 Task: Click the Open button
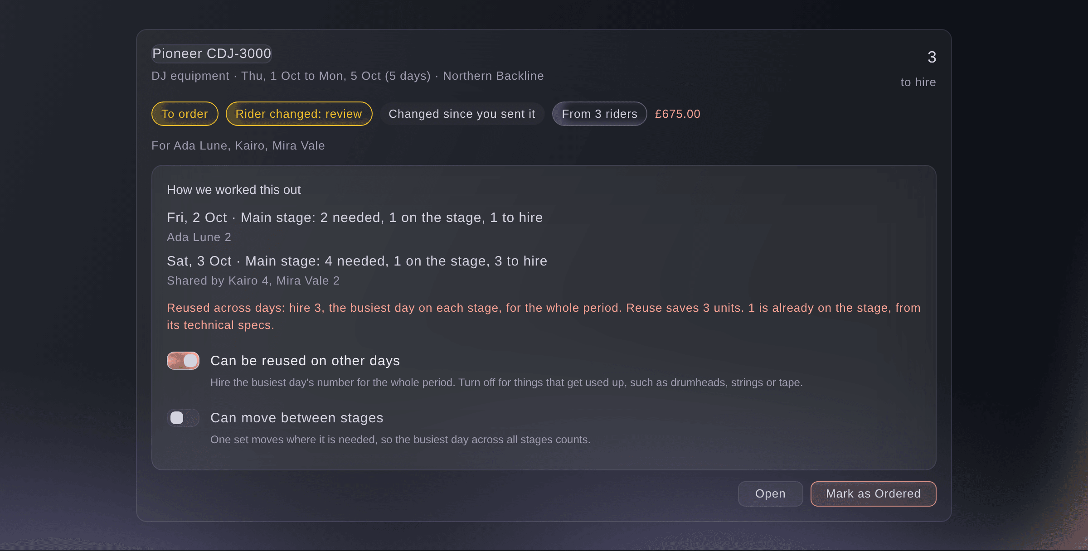click(770, 494)
